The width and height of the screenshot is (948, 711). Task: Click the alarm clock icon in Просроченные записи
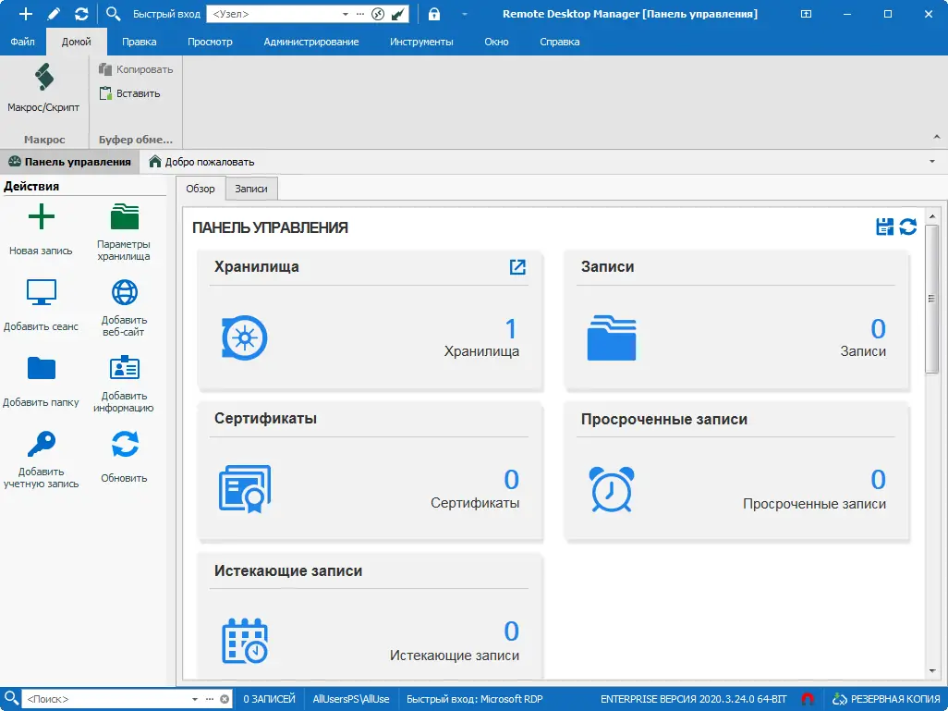click(x=612, y=489)
